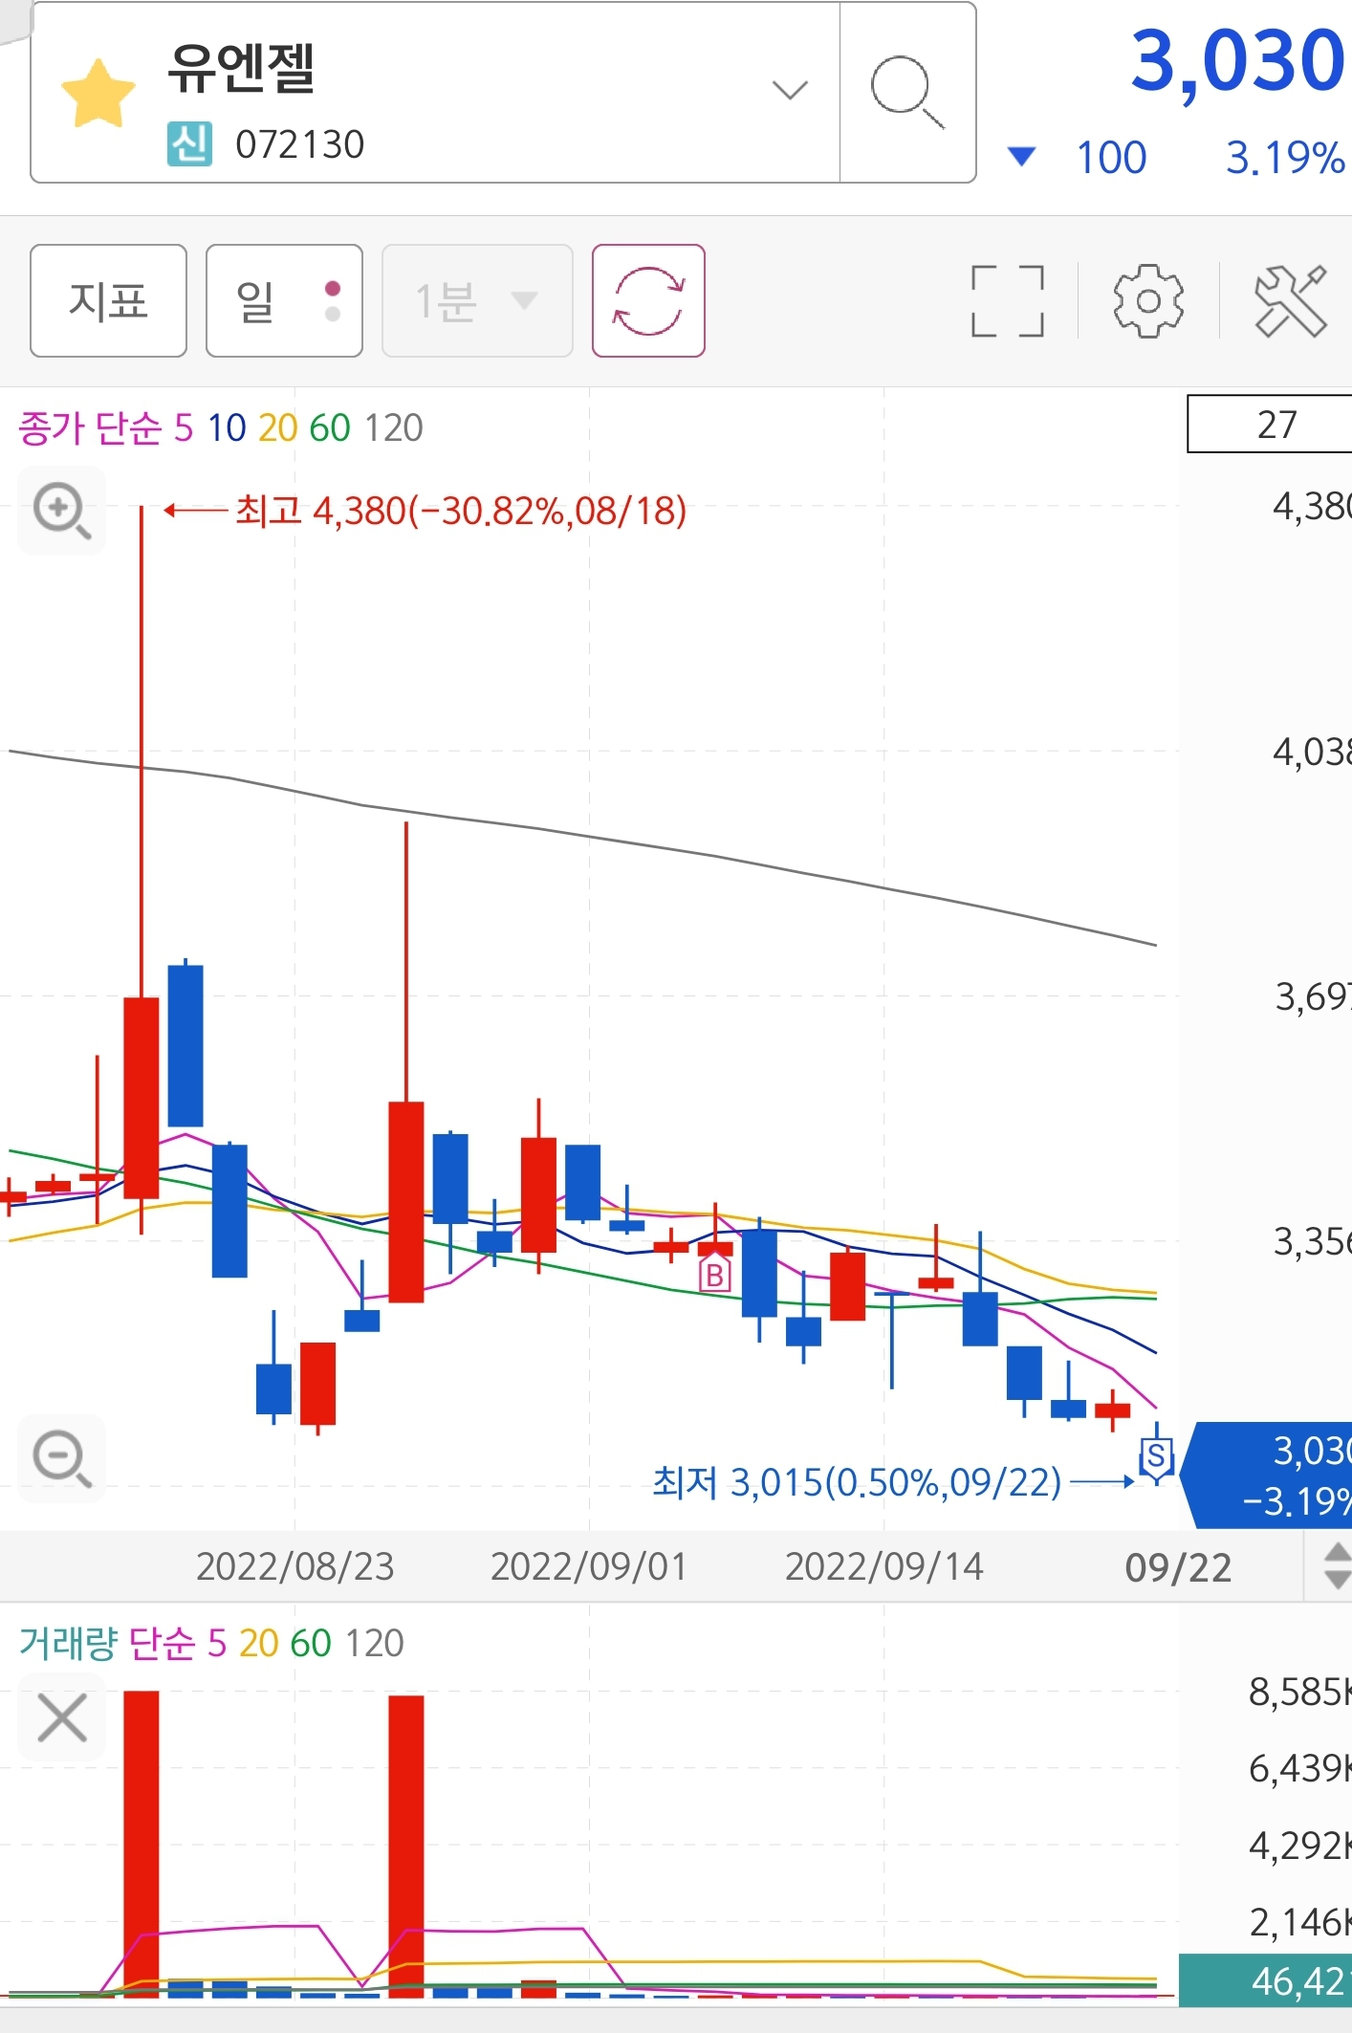Zoom out the chart with minus magnifier
This screenshot has height=2033, width=1352.
coord(62,1458)
